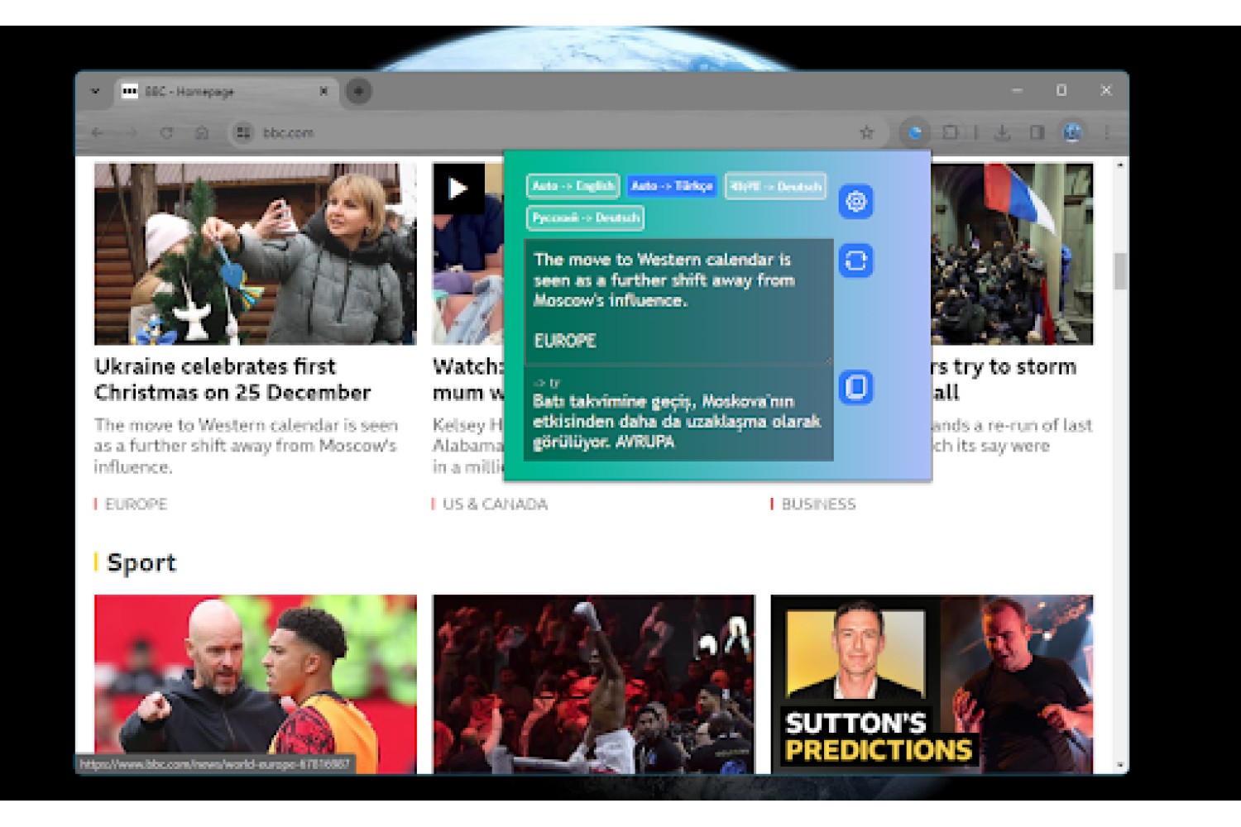Open a new tab with the plus button
Viewport: 1241px width, 827px height.
[358, 91]
